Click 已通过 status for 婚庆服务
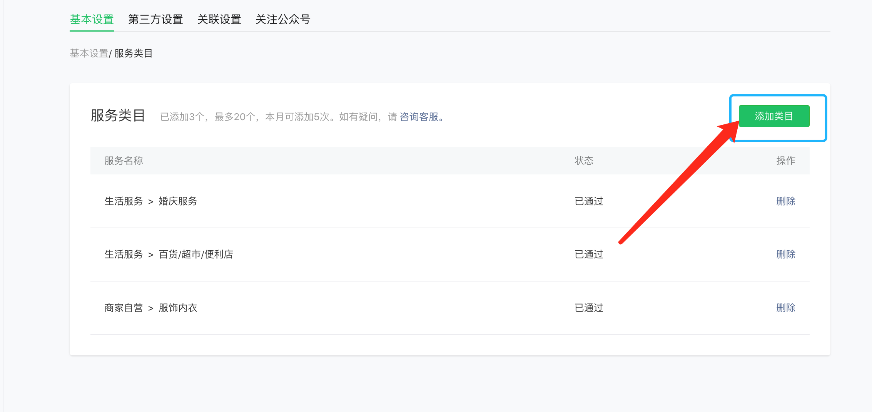872x412 pixels. tap(589, 201)
